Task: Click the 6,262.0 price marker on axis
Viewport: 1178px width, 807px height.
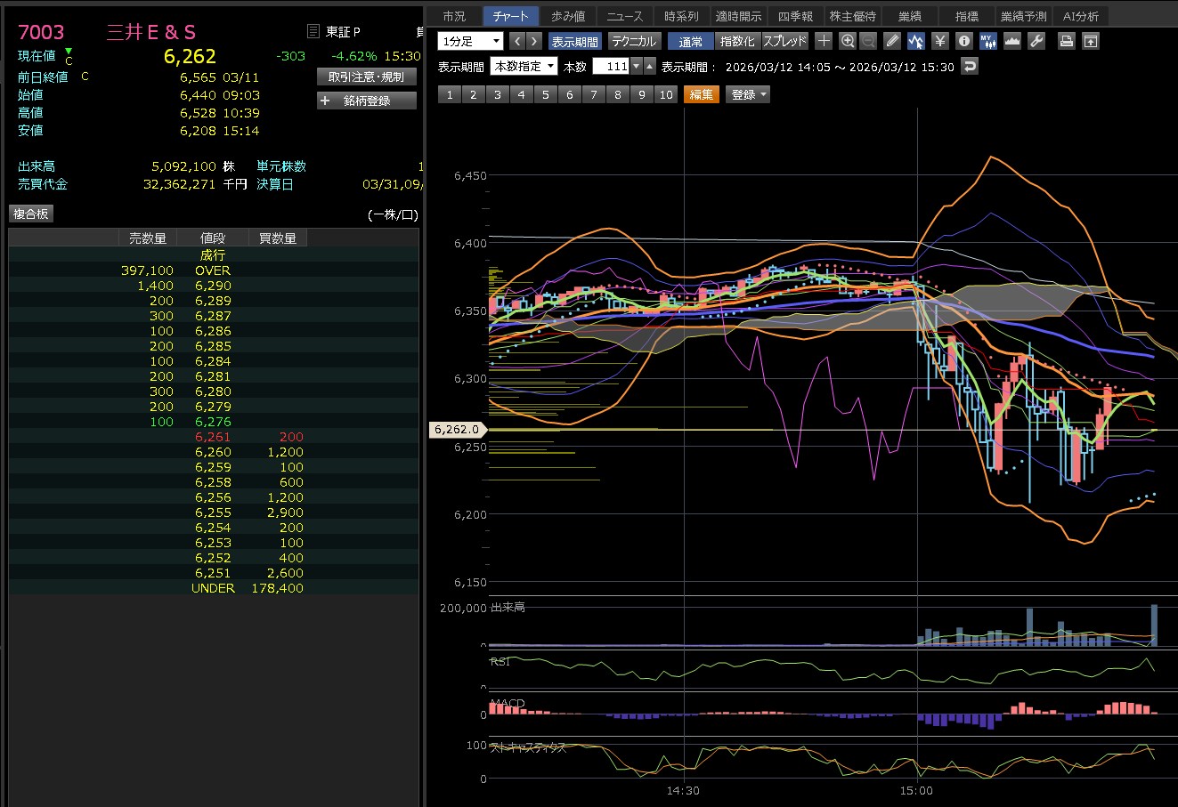Action: (x=457, y=429)
